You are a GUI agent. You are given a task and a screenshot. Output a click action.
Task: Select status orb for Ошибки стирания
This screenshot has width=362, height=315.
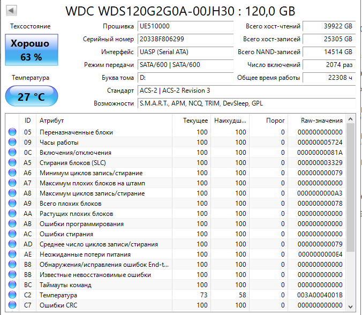point(12,234)
